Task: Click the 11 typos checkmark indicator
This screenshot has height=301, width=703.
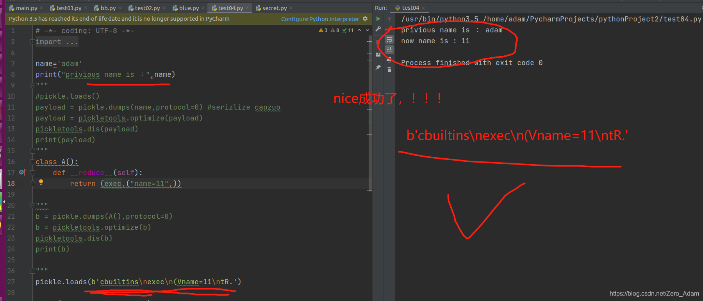Action: pyautogui.click(x=348, y=30)
